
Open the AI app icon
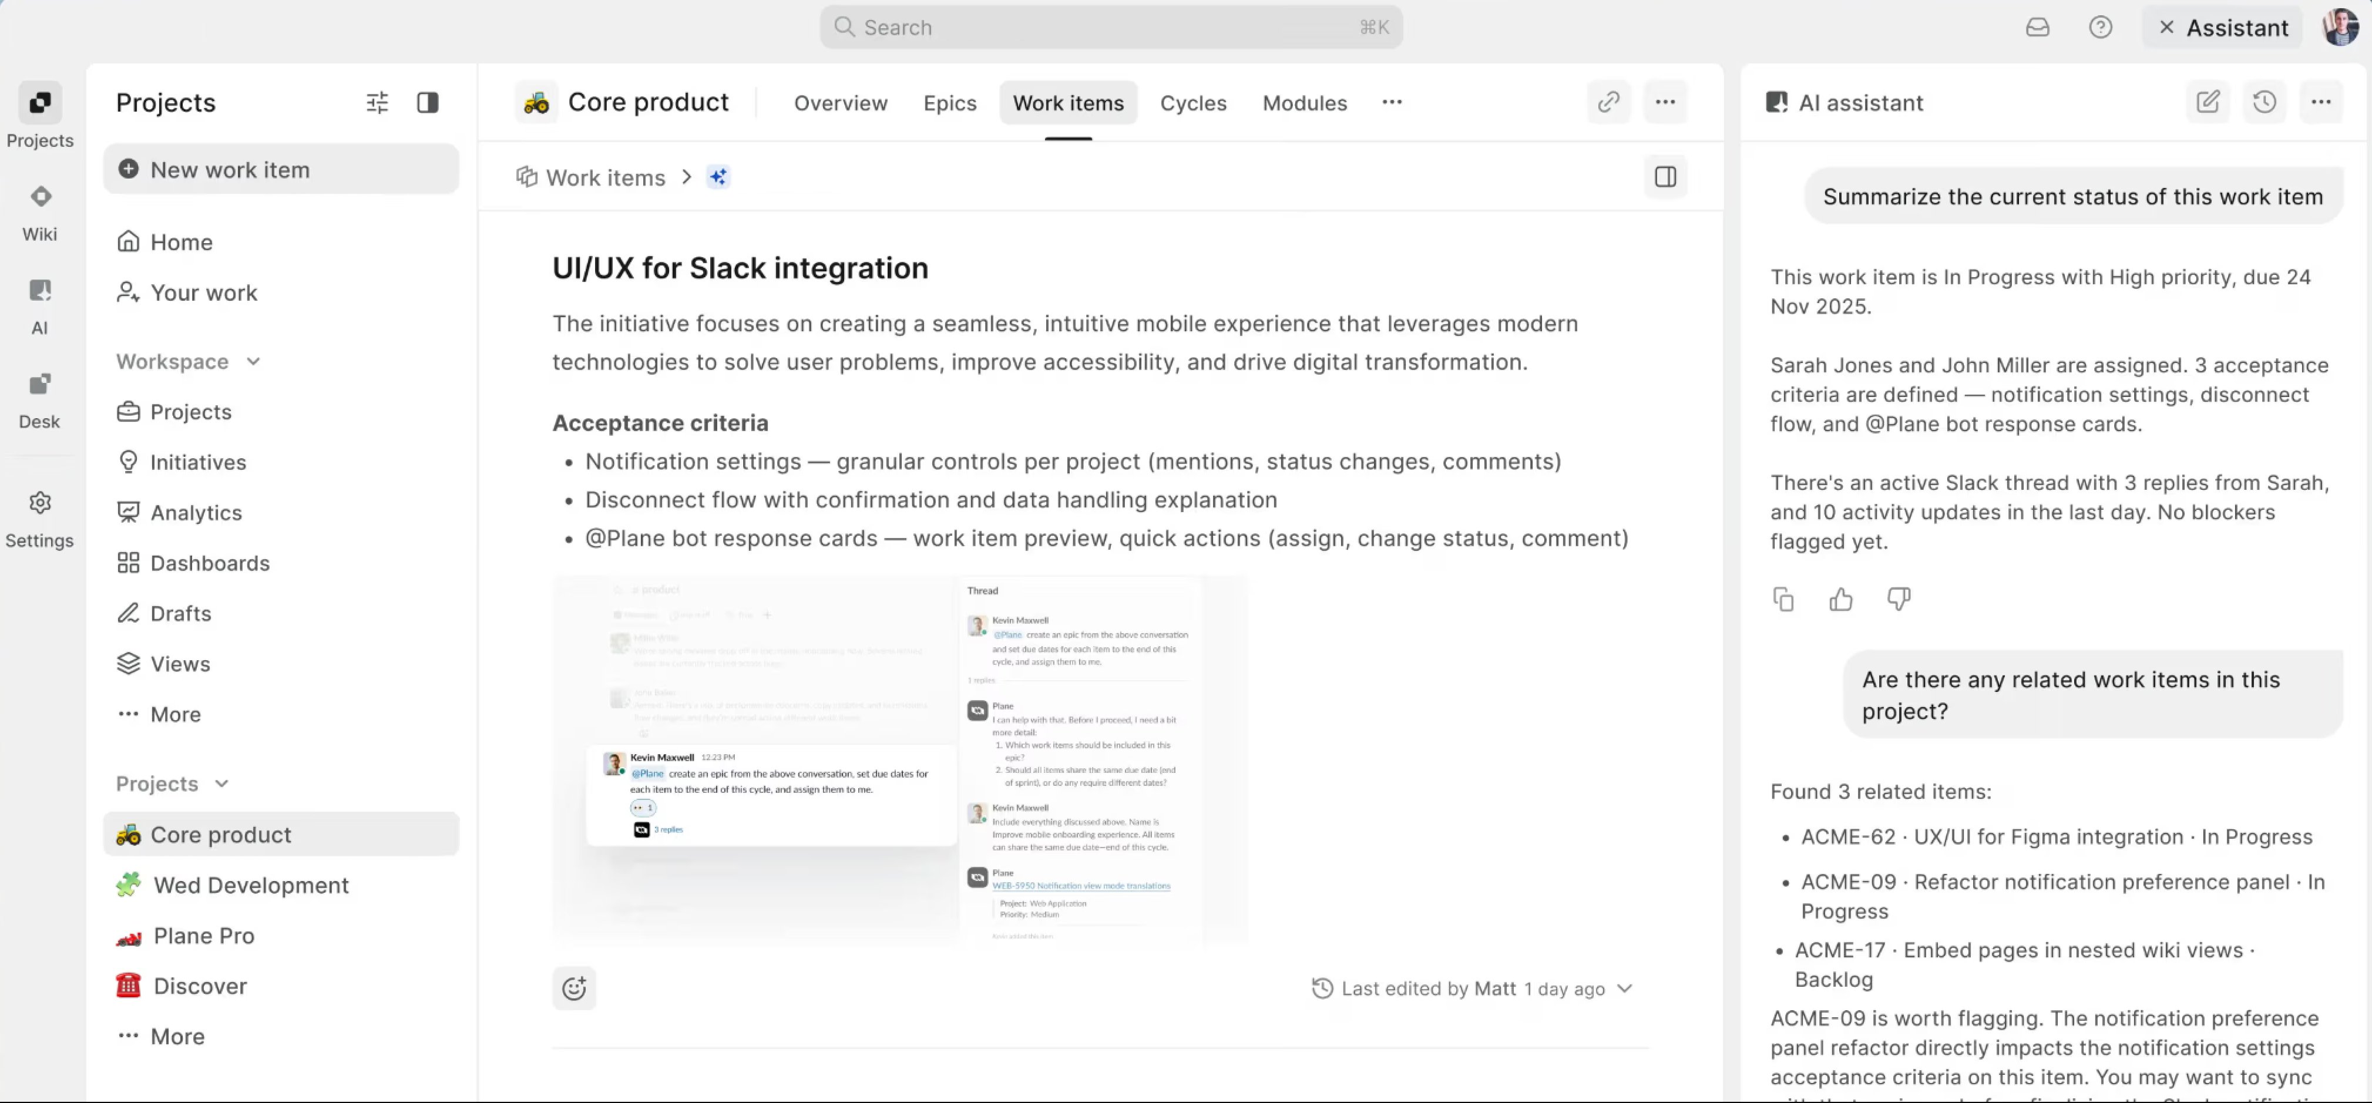[39, 290]
